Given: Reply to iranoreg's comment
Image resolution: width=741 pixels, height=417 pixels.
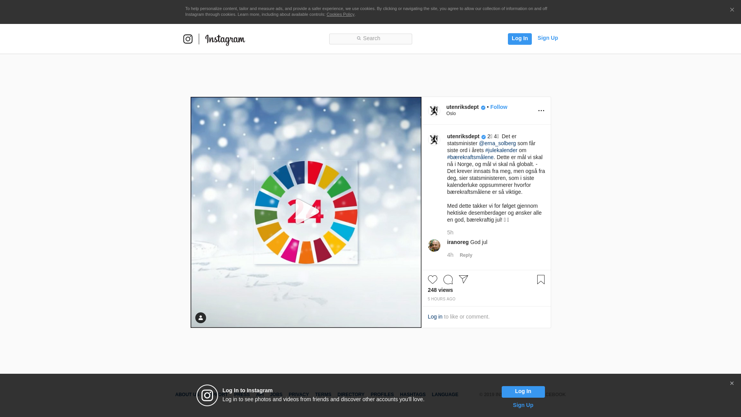Looking at the screenshot, I should click(466, 255).
